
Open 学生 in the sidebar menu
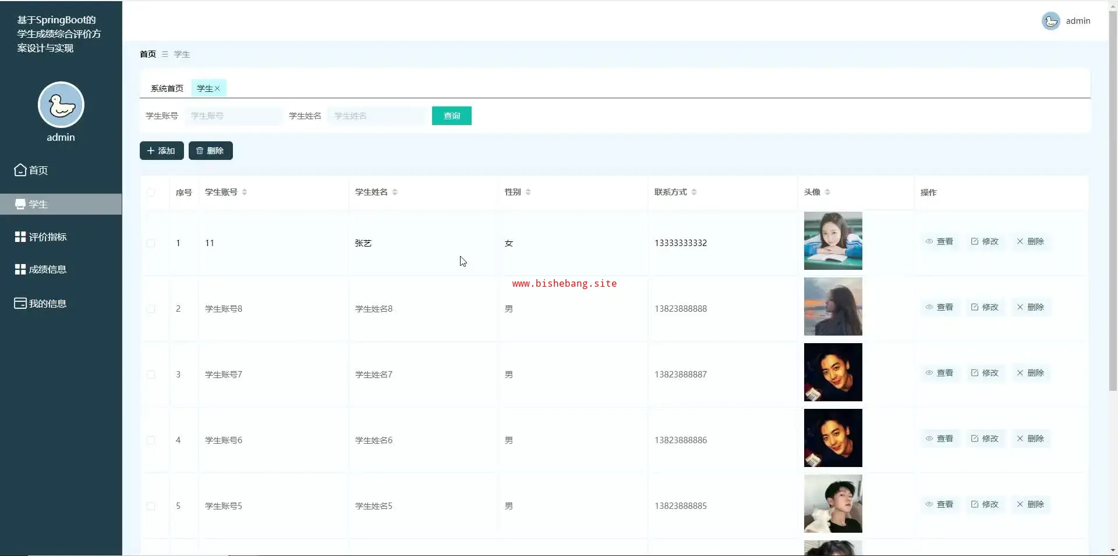pos(38,204)
